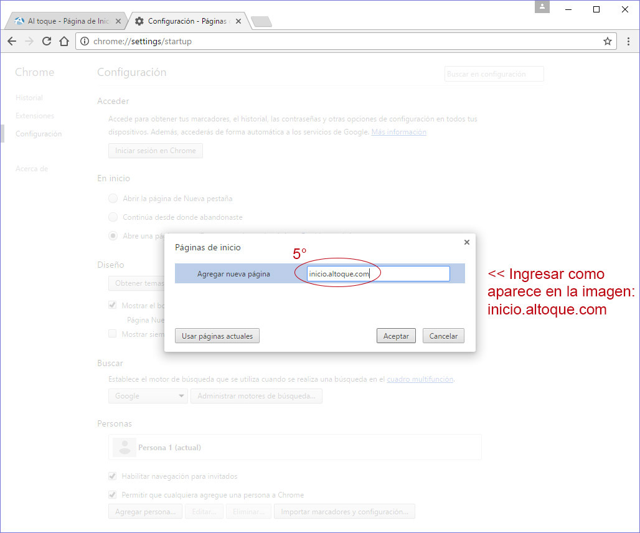Click Iniciar sesión en Chrome button

click(x=156, y=151)
